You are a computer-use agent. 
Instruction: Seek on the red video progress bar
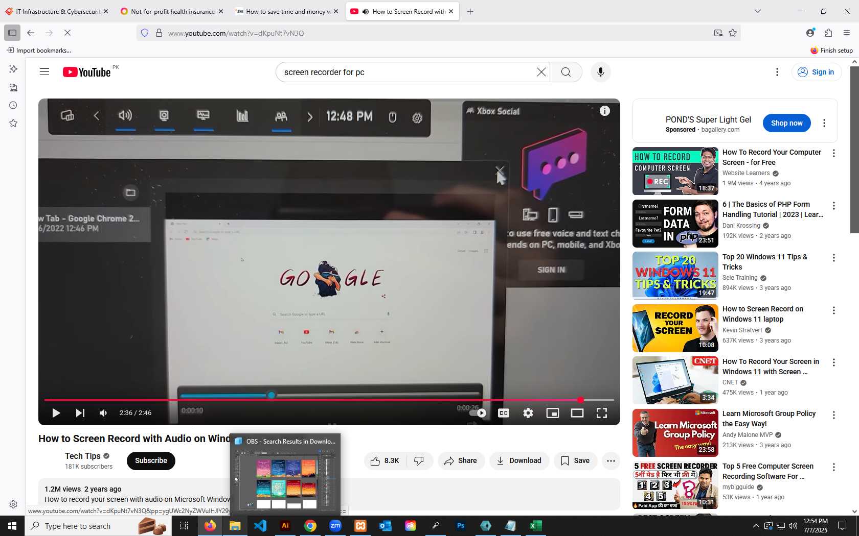pyautogui.click(x=329, y=400)
